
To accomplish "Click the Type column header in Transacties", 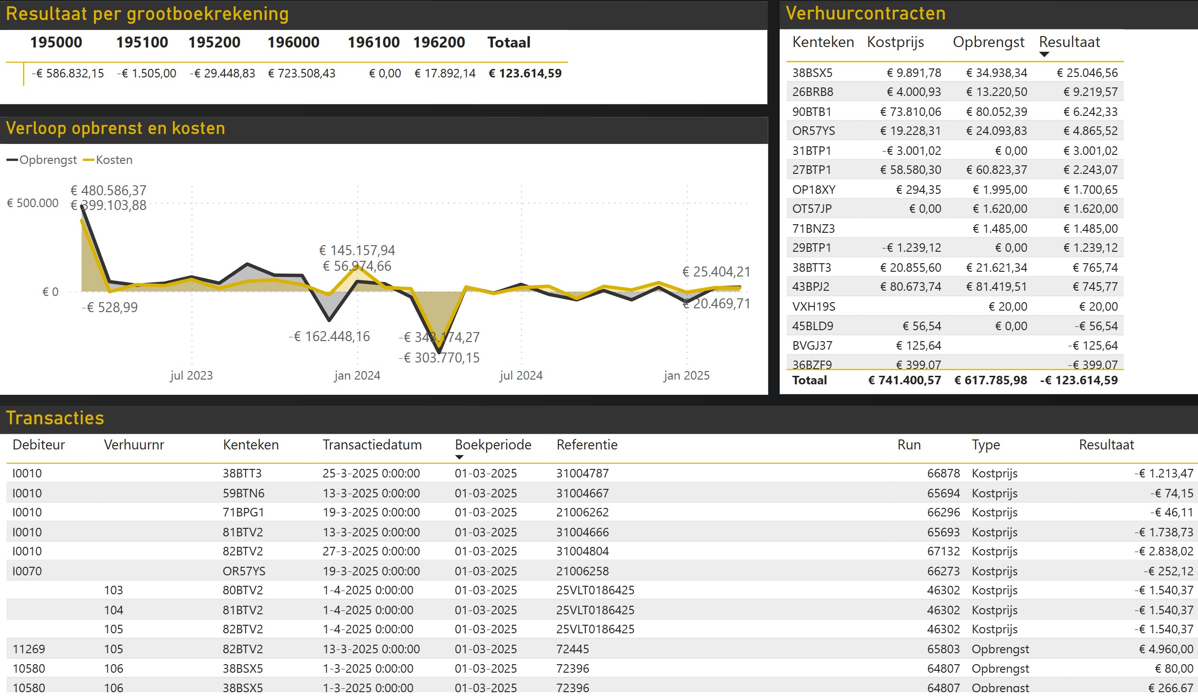I will point(985,445).
